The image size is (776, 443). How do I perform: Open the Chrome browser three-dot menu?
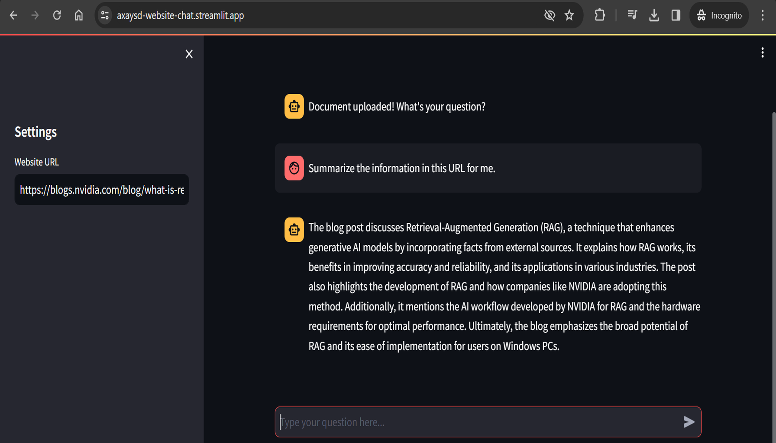763,16
